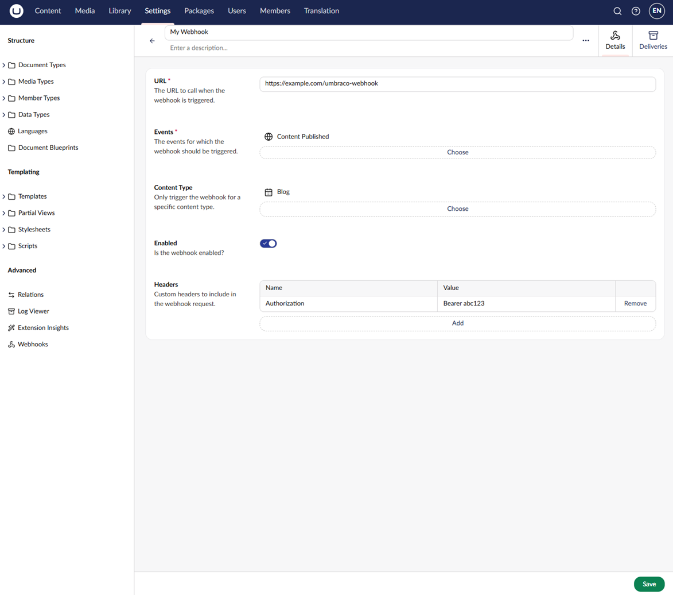Open the Media section
The width and height of the screenshot is (673, 595).
coord(84,11)
